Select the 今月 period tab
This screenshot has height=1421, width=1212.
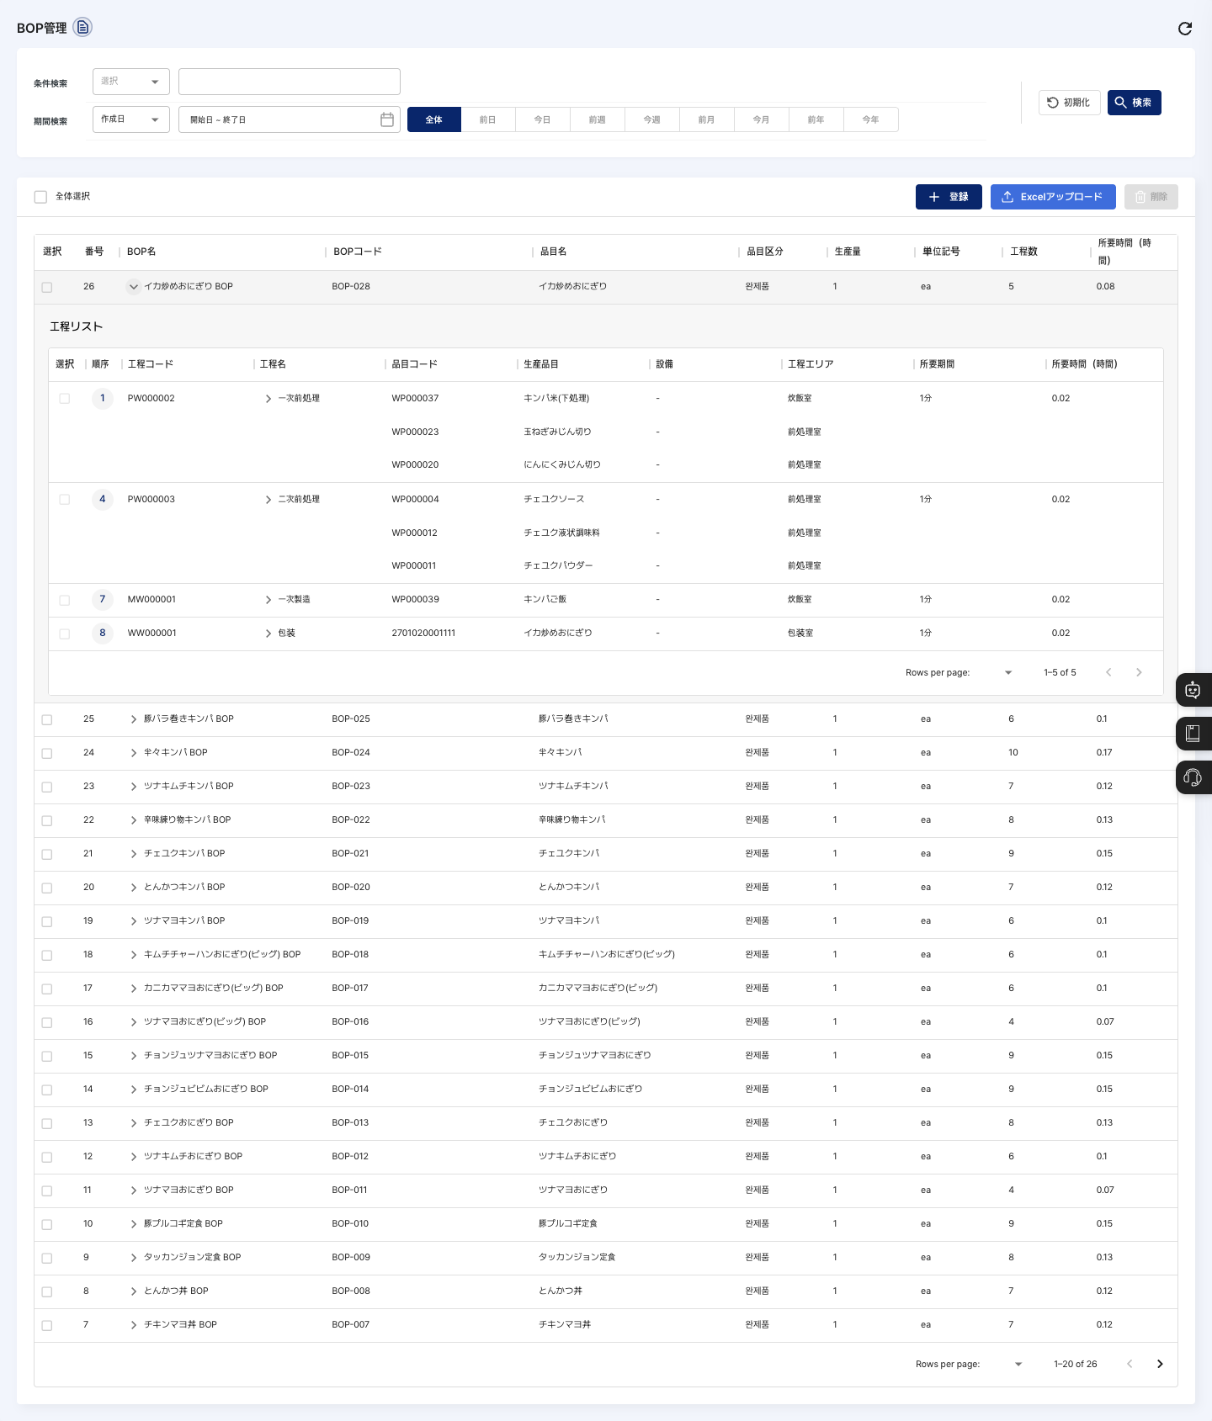(762, 119)
